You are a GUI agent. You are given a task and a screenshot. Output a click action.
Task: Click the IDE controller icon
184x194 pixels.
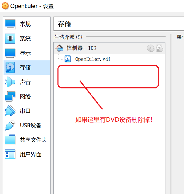(x=59, y=48)
